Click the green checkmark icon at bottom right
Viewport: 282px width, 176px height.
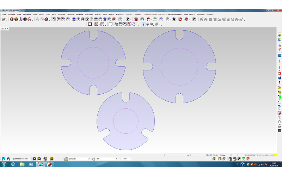point(244,159)
